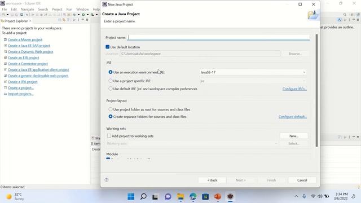The height and width of the screenshot is (203, 361).
Task: Open Task View on taskbar
Action: (x=155, y=197)
